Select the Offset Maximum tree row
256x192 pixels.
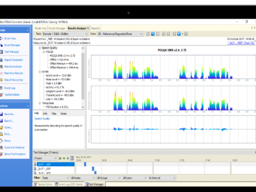coord(64,67)
